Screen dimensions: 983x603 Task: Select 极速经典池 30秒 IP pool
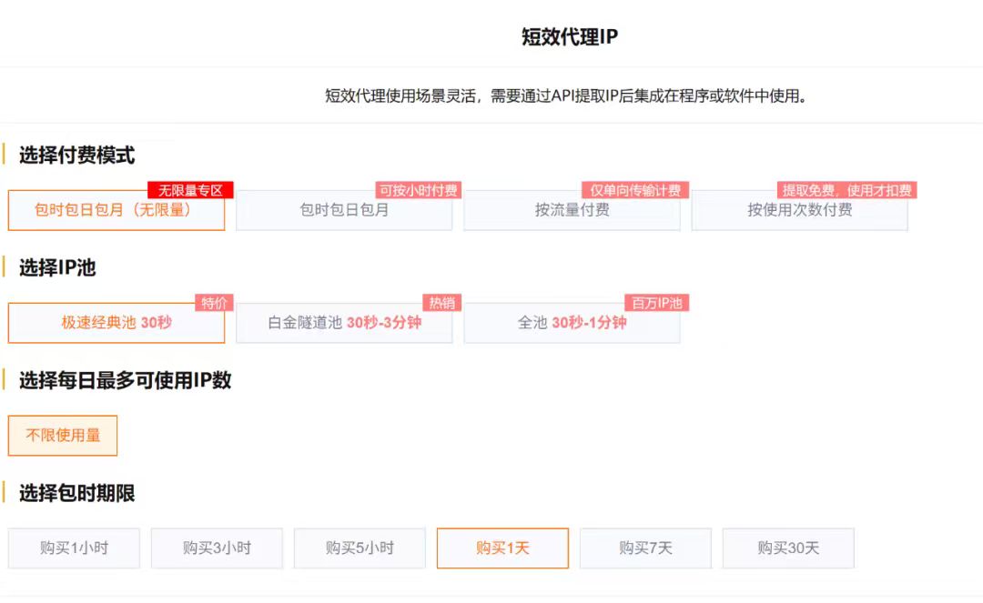tap(116, 323)
